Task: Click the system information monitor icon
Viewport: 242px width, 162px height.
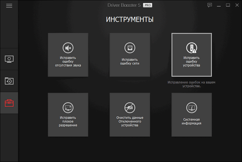Action: tap(192, 108)
